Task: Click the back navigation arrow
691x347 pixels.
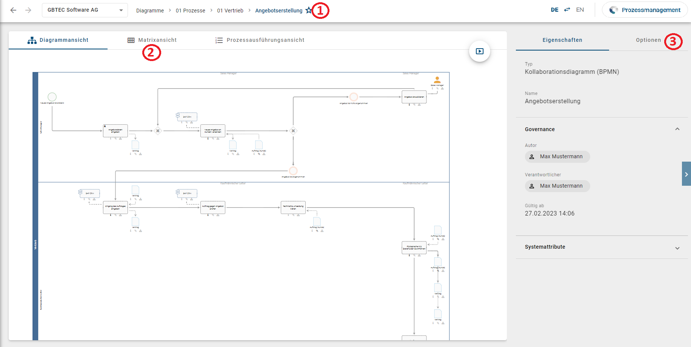Action: pos(13,10)
